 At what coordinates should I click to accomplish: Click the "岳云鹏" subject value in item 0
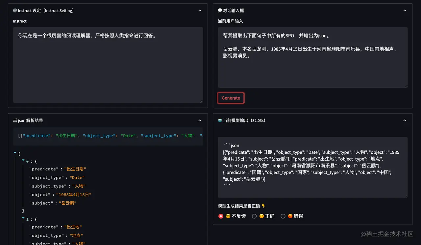coord(68,203)
